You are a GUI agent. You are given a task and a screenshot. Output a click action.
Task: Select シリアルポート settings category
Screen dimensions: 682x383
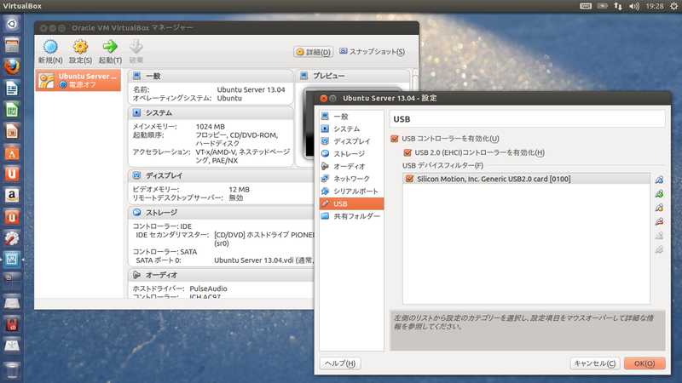coord(351,191)
